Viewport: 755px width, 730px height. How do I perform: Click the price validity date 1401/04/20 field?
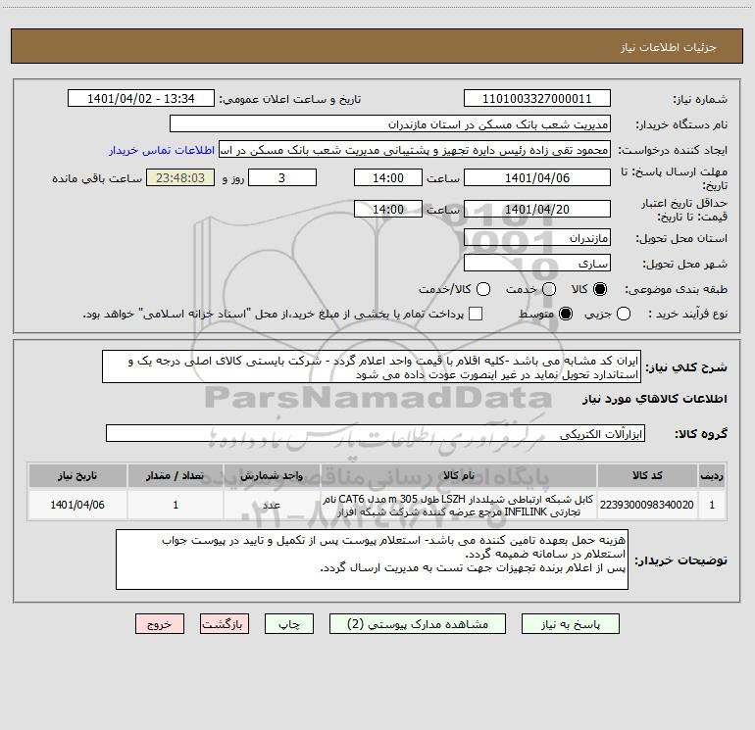click(x=537, y=210)
